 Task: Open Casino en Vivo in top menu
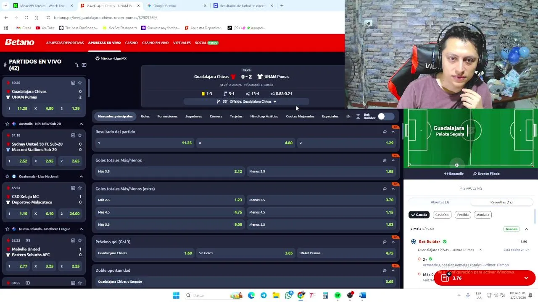pos(155,43)
